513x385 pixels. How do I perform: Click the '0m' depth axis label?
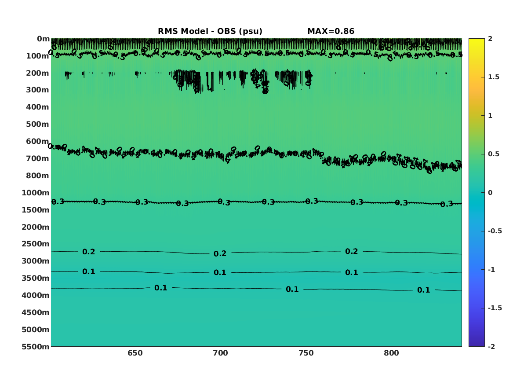click(43, 39)
